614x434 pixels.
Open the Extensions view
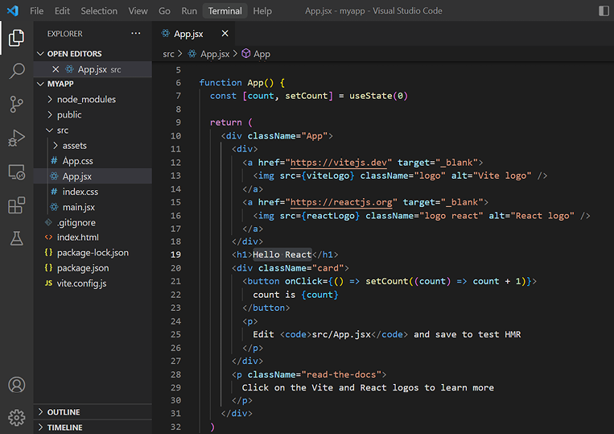click(16, 205)
